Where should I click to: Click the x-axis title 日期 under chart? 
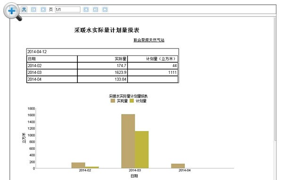click(x=134, y=176)
